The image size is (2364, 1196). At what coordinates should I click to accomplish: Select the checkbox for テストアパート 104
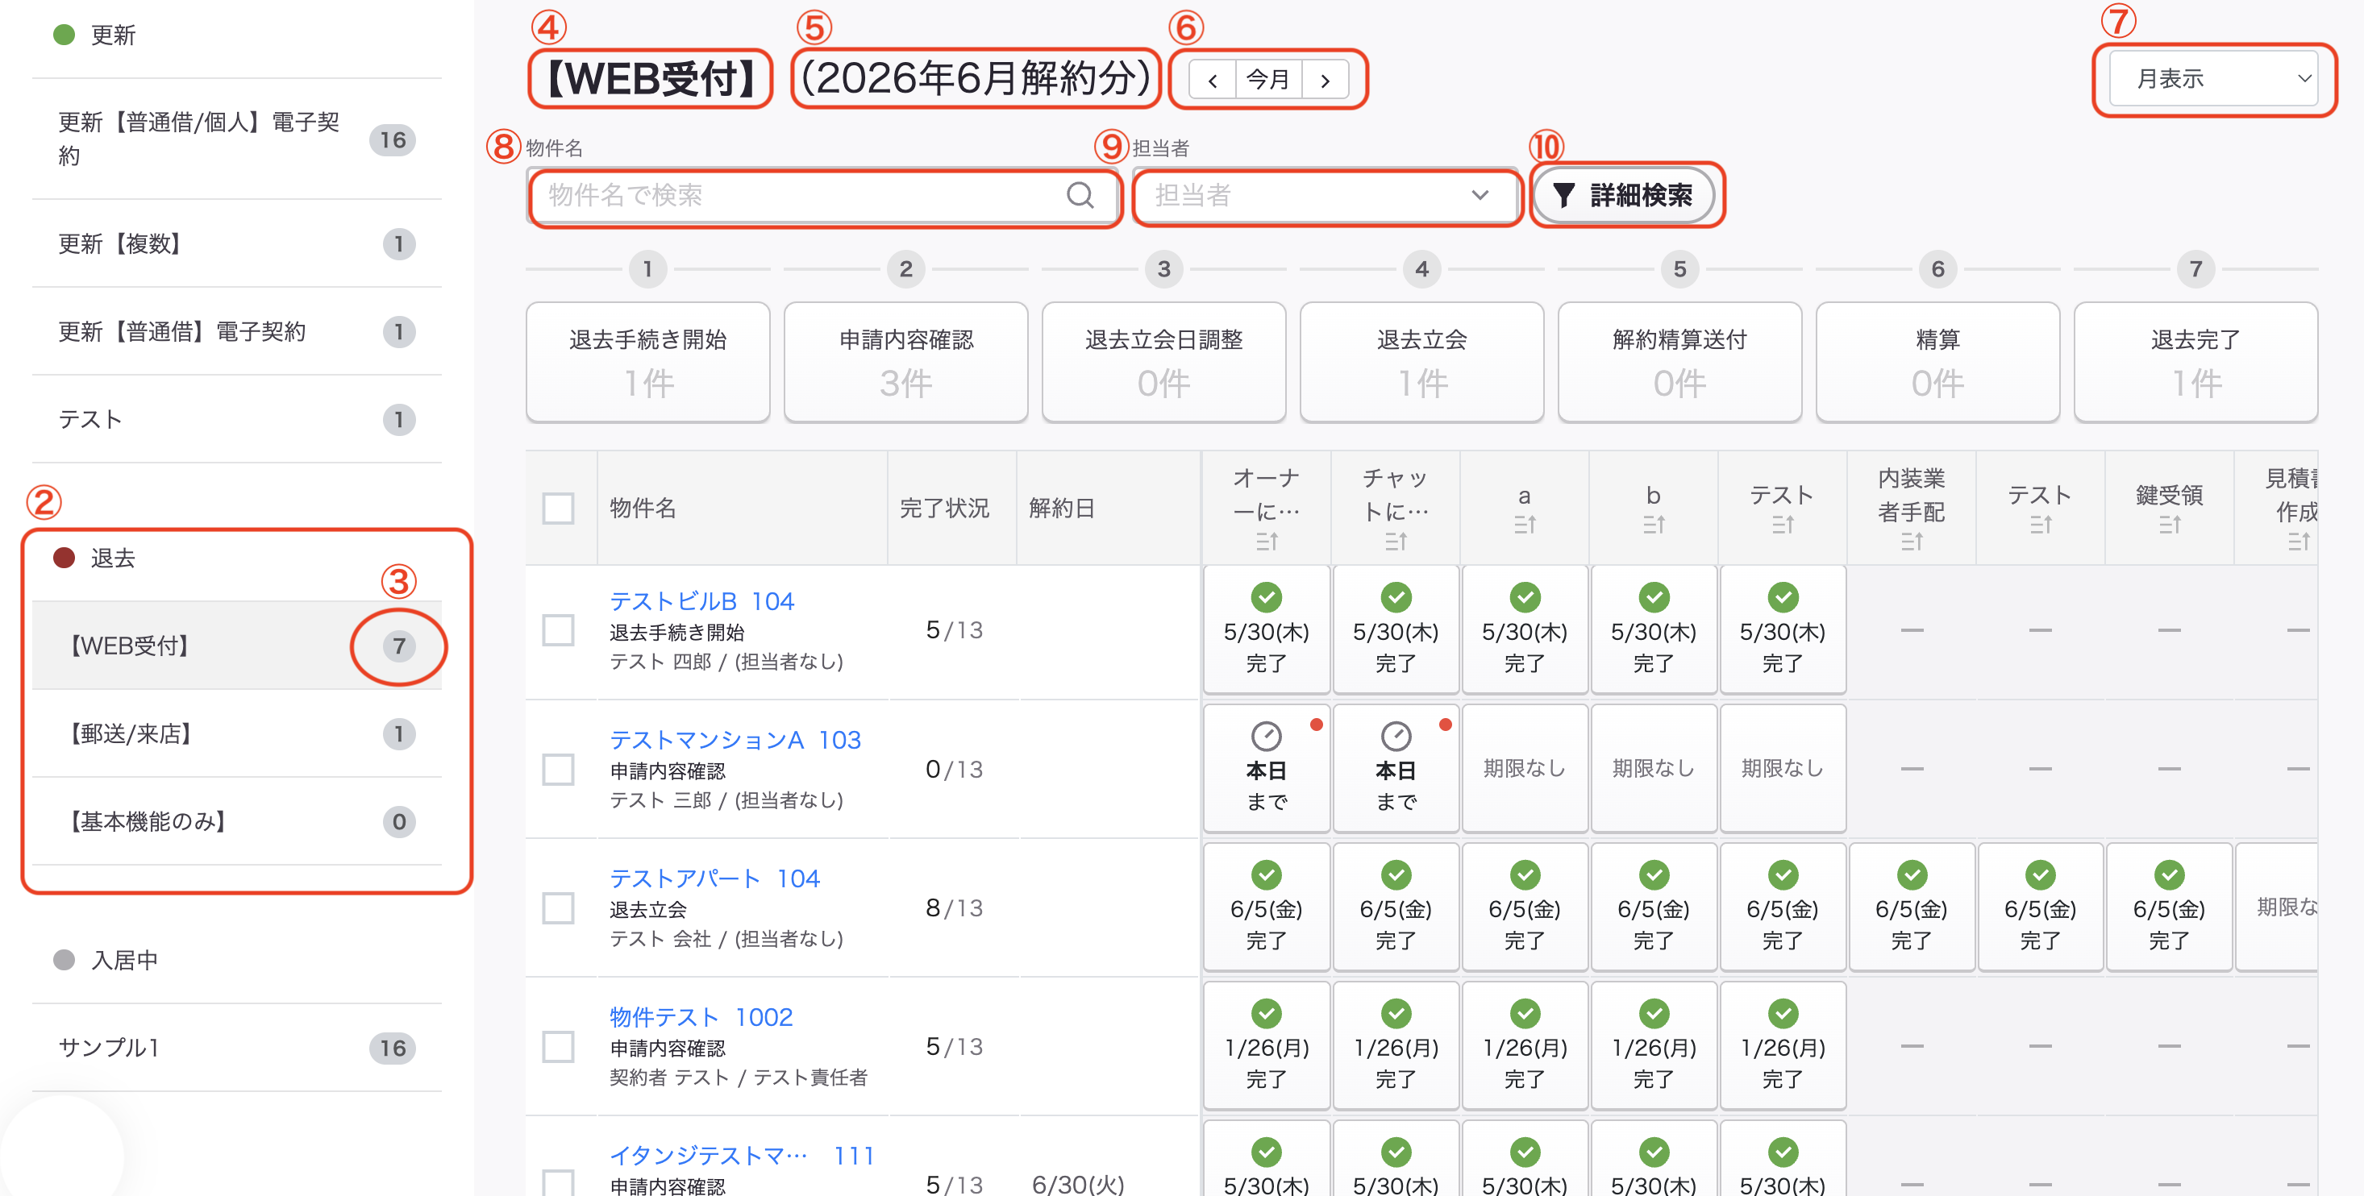pyautogui.click(x=558, y=908)
